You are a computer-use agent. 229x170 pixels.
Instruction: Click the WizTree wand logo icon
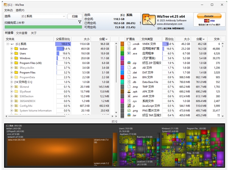(149, 20)
